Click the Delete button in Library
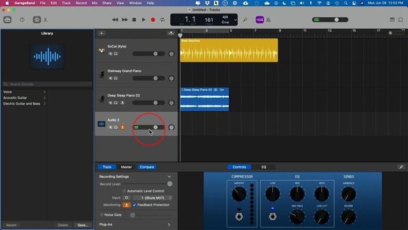 point(62,225)
